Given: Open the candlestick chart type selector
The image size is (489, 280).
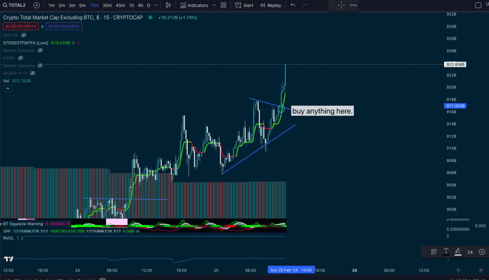Looking at the screenshot, I should (168, 5).
